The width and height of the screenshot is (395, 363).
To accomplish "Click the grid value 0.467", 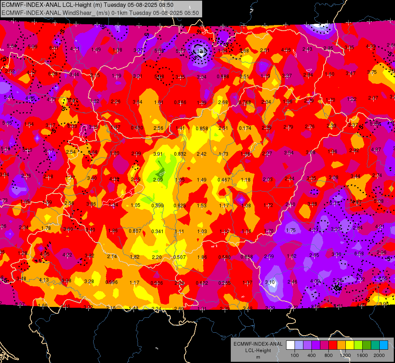I will click(224, 179).
